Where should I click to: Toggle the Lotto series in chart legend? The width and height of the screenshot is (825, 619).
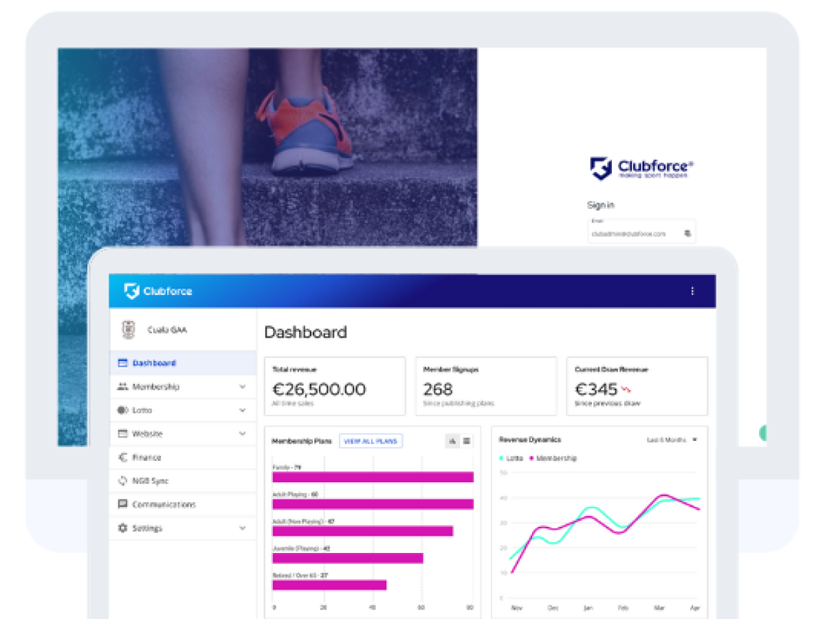(512, 458)
